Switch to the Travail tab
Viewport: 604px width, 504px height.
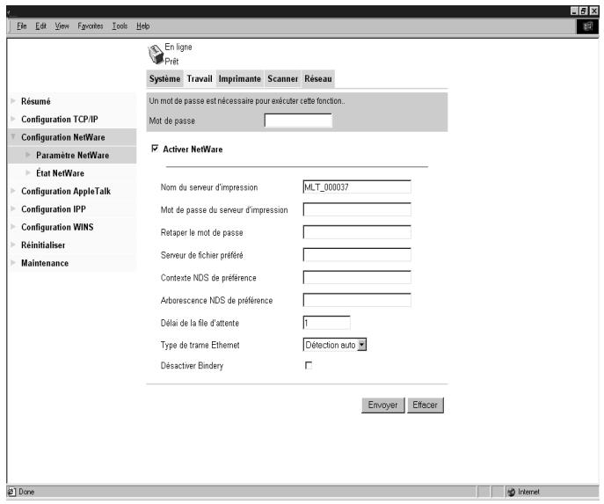click(x=200, y=78)
